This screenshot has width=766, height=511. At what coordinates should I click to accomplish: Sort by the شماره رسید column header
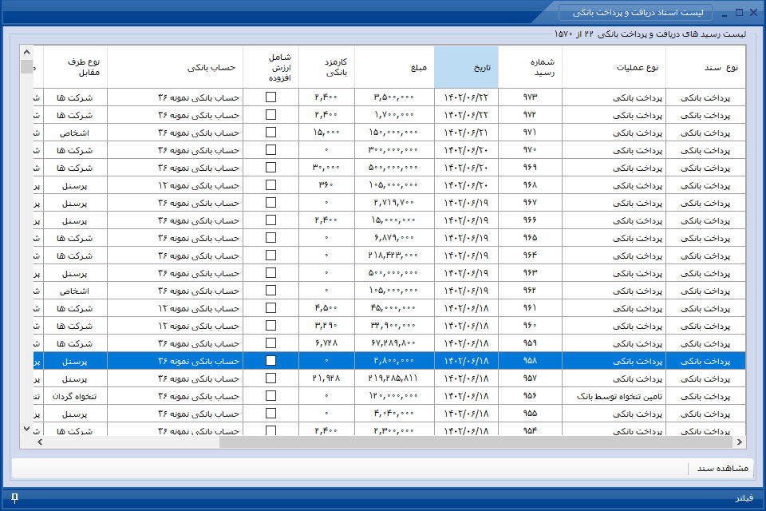(530, 68)
